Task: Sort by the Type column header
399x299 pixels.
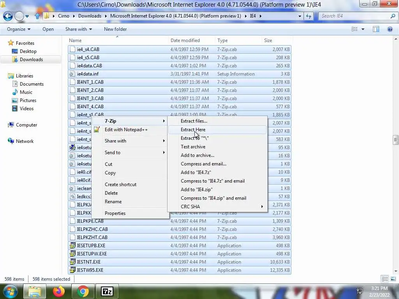Action: click(238, 40)
